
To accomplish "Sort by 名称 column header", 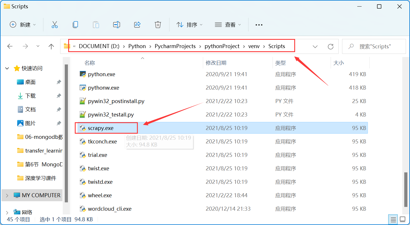I will (90, 63).
